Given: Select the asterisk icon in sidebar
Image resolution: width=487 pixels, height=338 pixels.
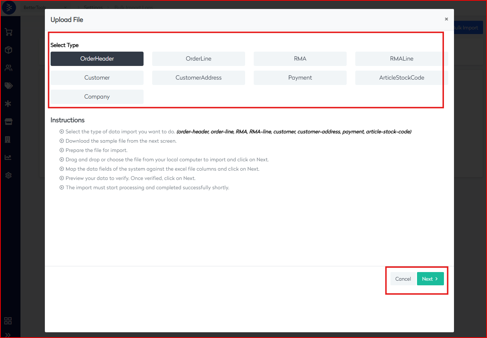Looking at the screenshot, I should tap(8, 104).
